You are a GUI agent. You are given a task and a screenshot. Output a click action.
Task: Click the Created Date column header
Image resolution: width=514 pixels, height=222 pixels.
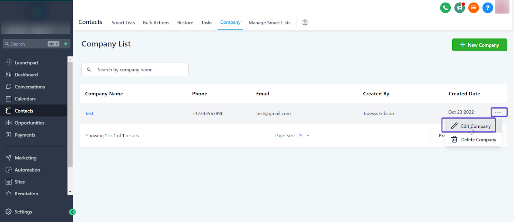tap(464, 94)
